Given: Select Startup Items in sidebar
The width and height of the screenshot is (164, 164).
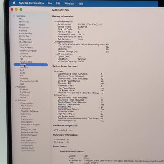Looking at the screenshot, I should tap(28, 148).
